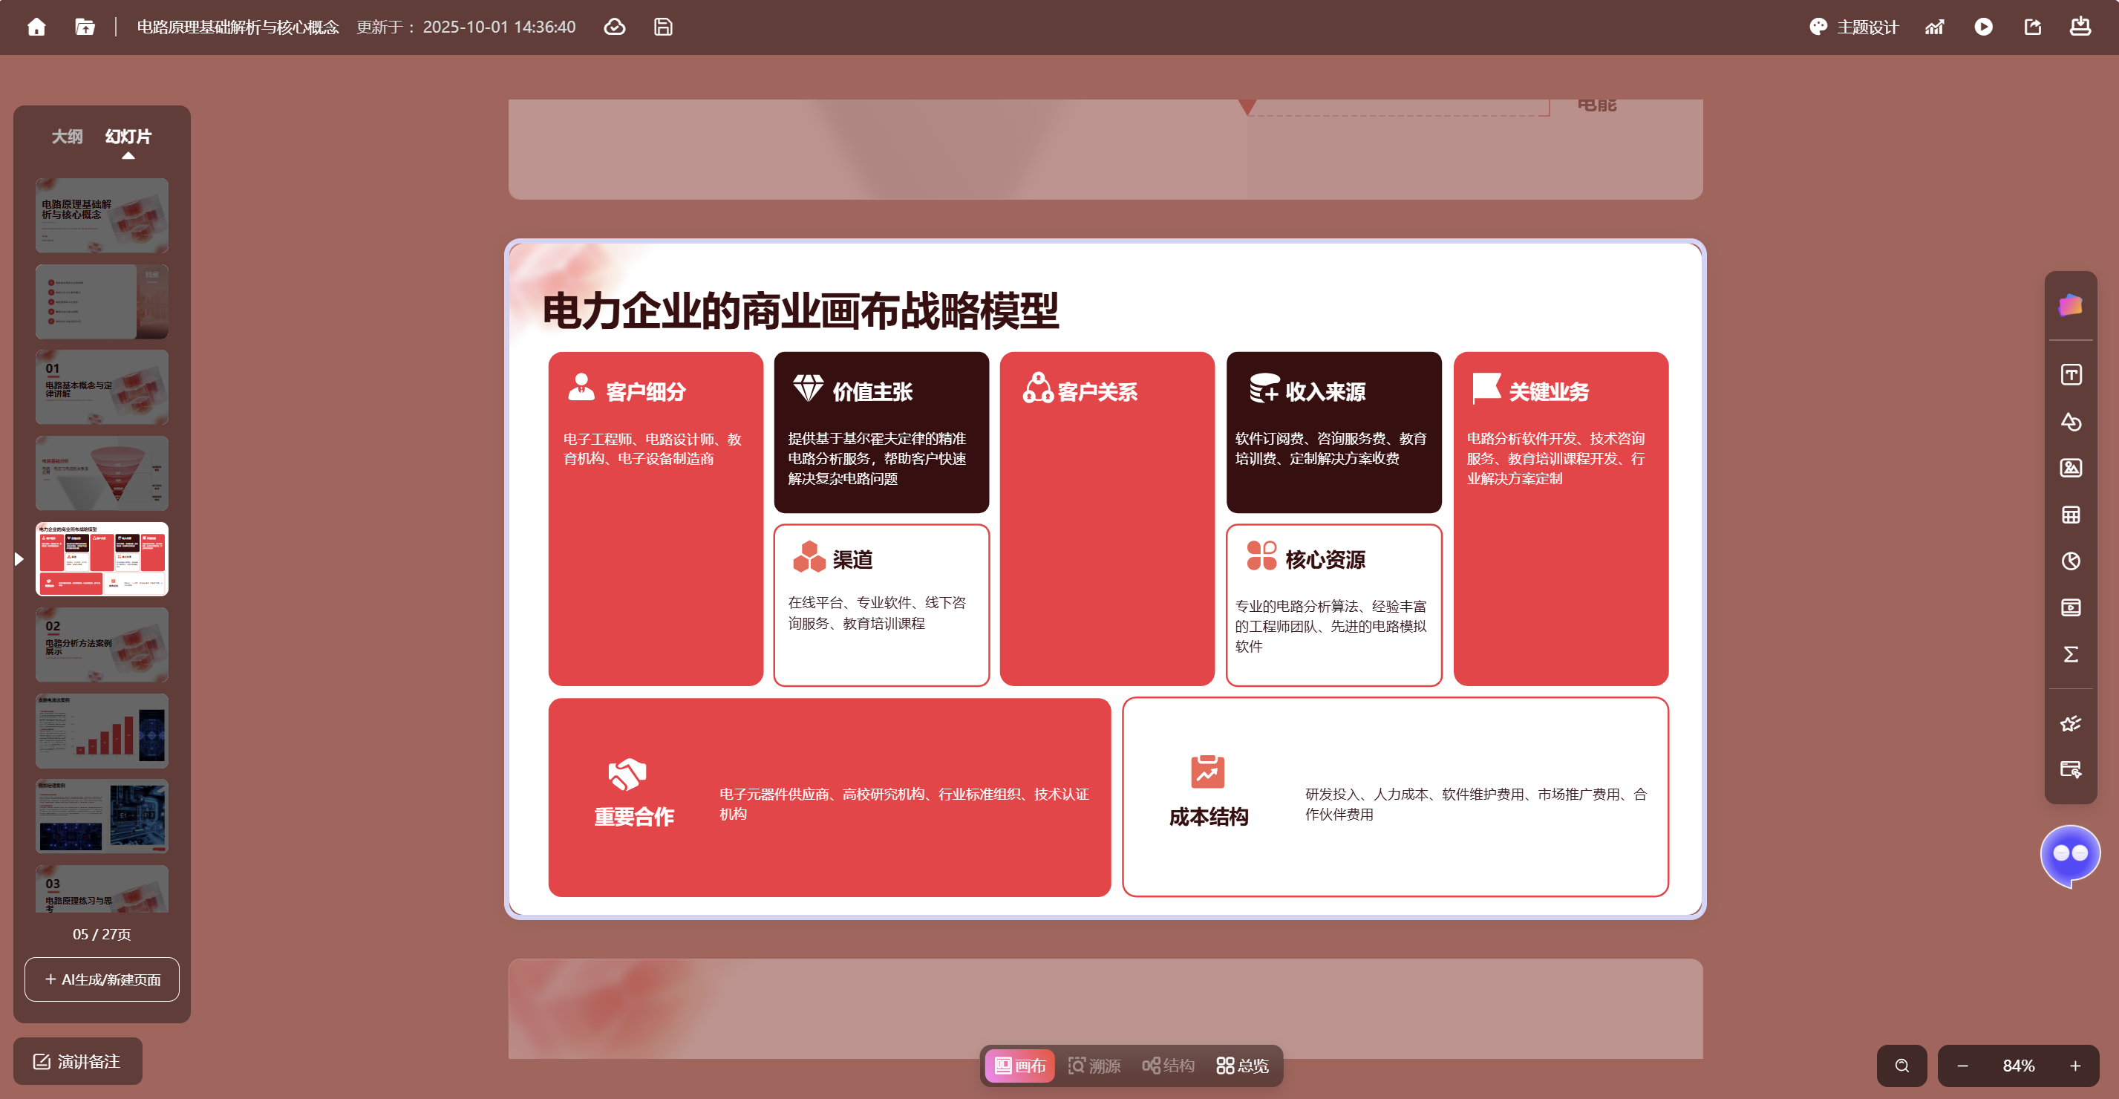Open the shapes tool in the right toolbar
This screenshot has width=2119, height=1099.
[x=2071, y=422]
